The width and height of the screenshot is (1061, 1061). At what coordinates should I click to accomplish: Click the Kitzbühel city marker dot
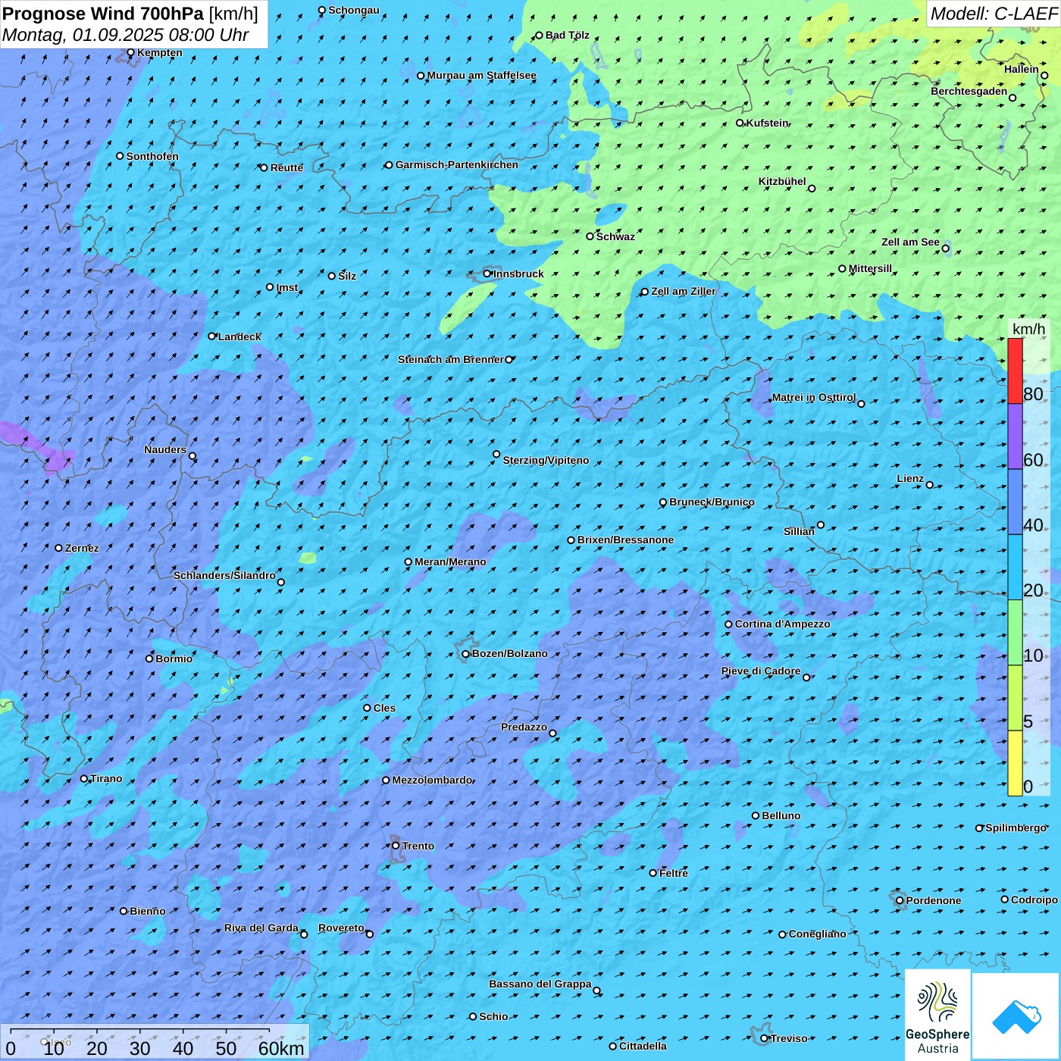pyautogui.click(x=812, y=189)
